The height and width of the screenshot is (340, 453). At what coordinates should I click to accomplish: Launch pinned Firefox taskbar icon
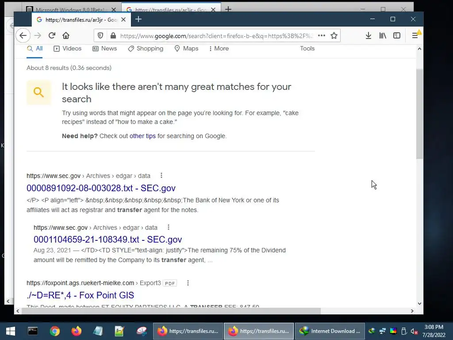tap(76, 331)
